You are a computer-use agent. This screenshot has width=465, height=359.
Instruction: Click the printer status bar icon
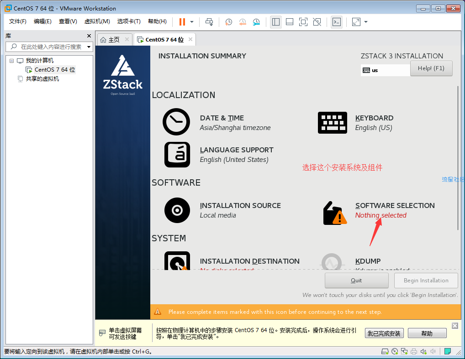coord(414,352)
